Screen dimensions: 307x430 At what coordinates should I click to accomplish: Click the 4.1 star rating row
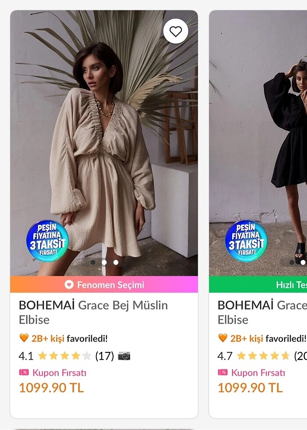tap(64, 356)
